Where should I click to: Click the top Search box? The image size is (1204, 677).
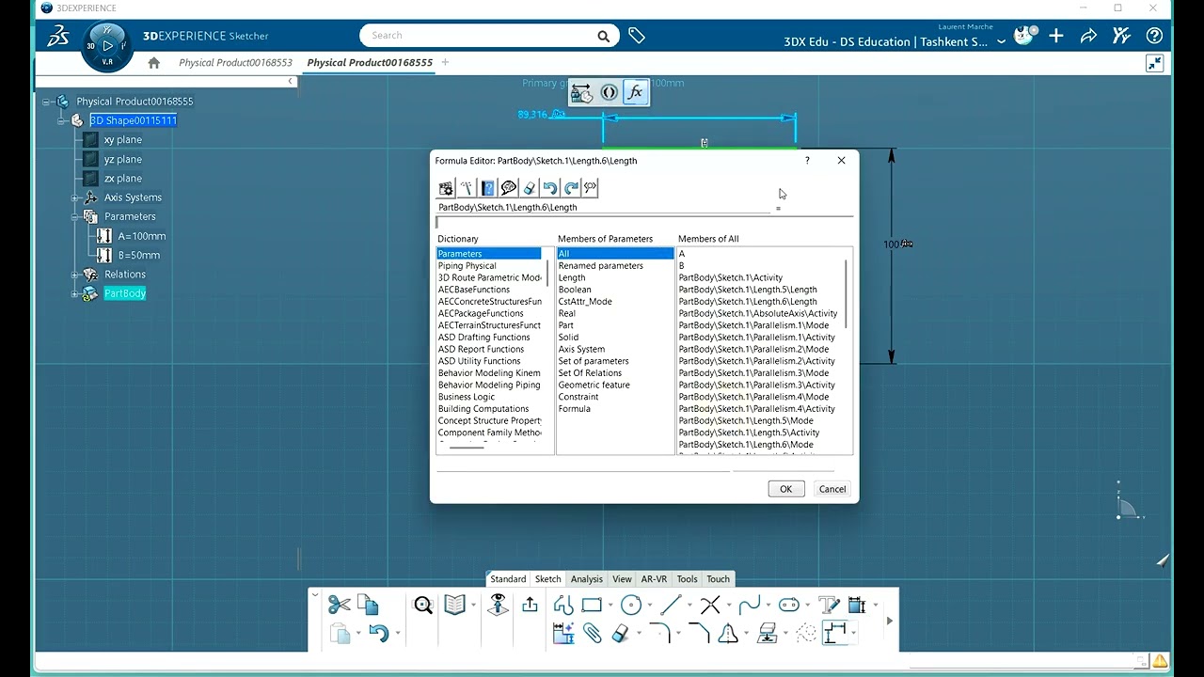click(488, 36)
